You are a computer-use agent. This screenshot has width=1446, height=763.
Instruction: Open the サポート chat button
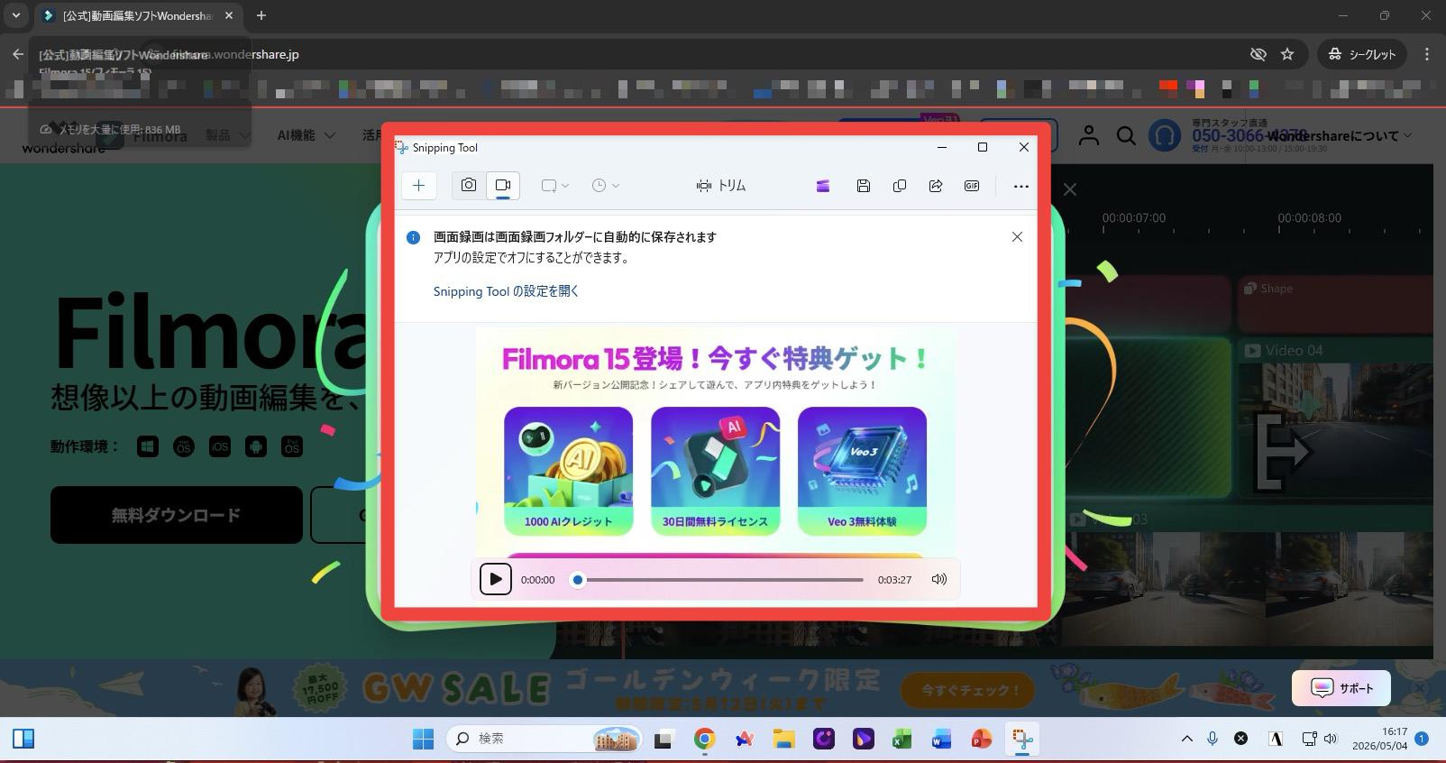(x=1341, y=688)
